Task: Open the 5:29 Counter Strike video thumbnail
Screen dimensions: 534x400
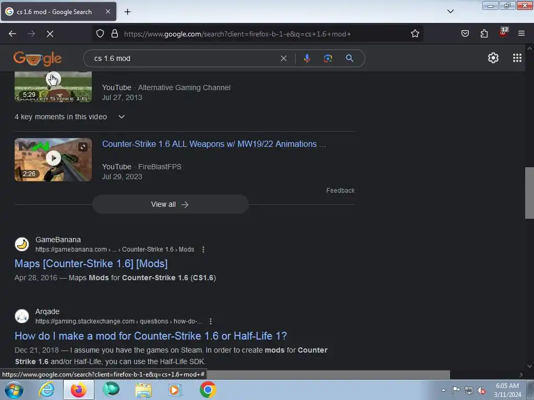Action: (53, 86)
